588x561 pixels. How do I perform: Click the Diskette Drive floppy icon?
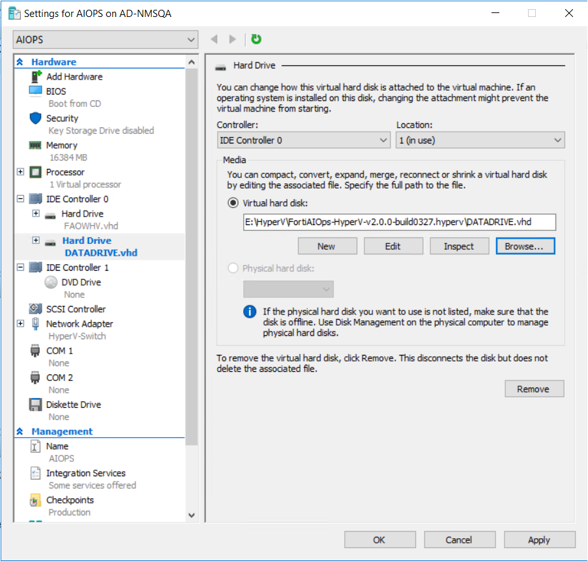click(x=36, y=404)
